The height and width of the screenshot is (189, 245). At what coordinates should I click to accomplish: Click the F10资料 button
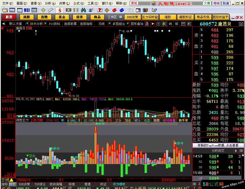[x=54, y=24]
